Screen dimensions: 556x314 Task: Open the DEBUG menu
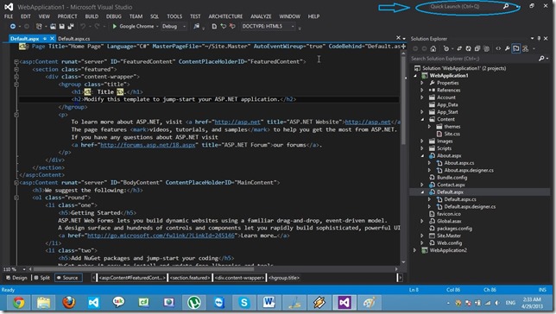tap(113, 16)
